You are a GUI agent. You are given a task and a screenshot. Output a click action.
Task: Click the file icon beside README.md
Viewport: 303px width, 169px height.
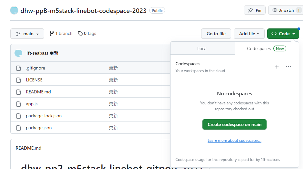click(19, 92)
